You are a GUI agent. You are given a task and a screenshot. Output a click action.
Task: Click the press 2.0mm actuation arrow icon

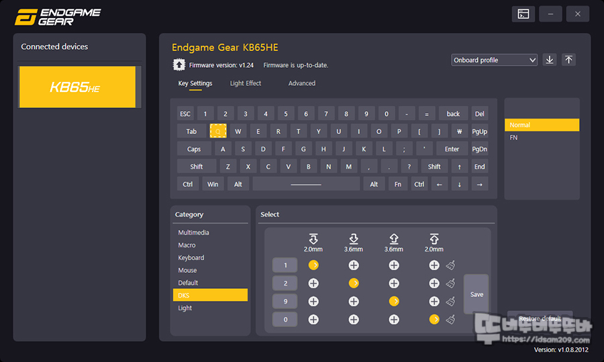pyautogui.click(x=313, y=239)
